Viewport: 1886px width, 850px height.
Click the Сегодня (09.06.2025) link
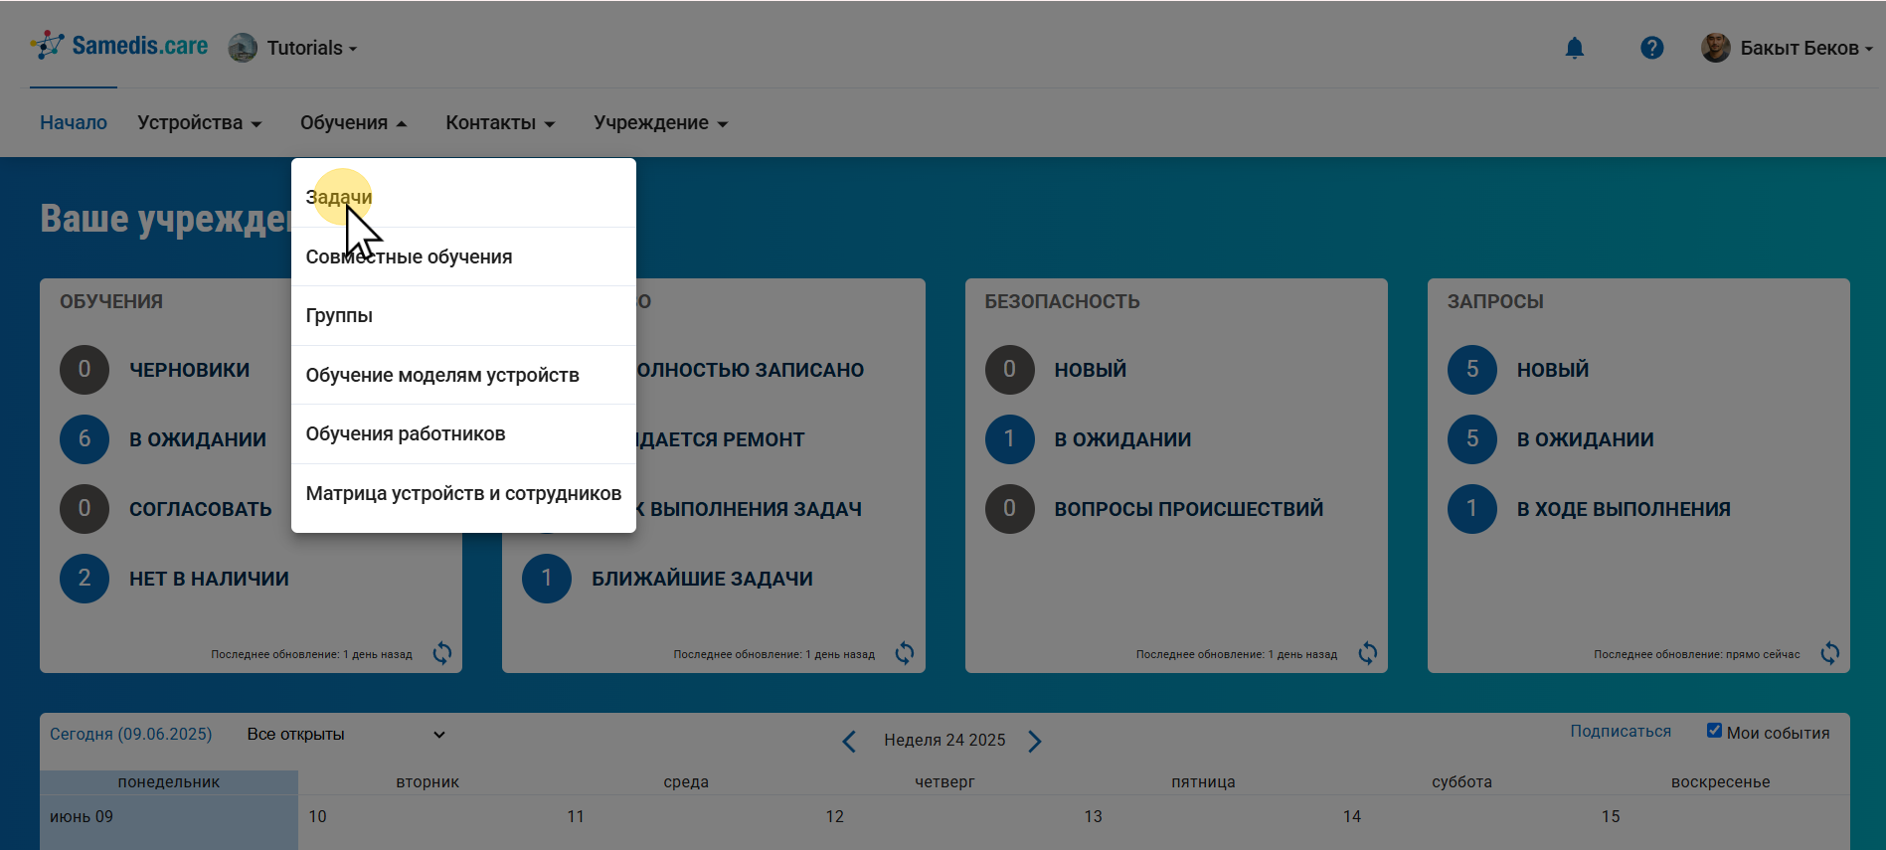(131, 735)
